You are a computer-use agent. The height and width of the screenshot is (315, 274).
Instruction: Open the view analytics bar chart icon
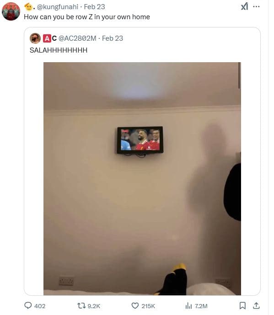pos(188,306)
